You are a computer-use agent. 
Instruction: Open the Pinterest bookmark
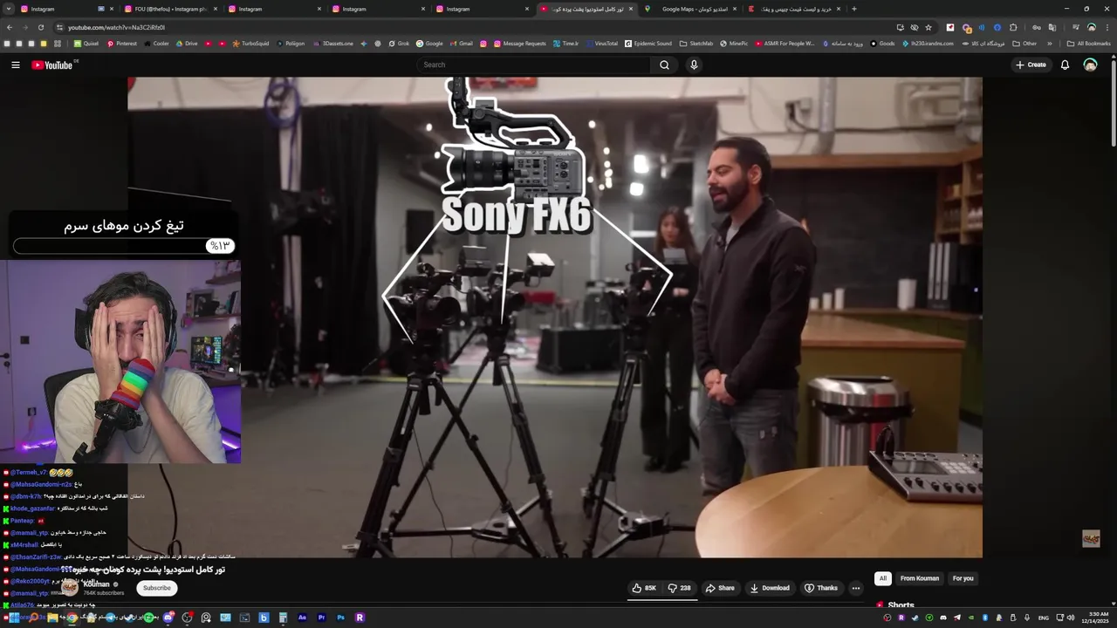pos(122,44)
